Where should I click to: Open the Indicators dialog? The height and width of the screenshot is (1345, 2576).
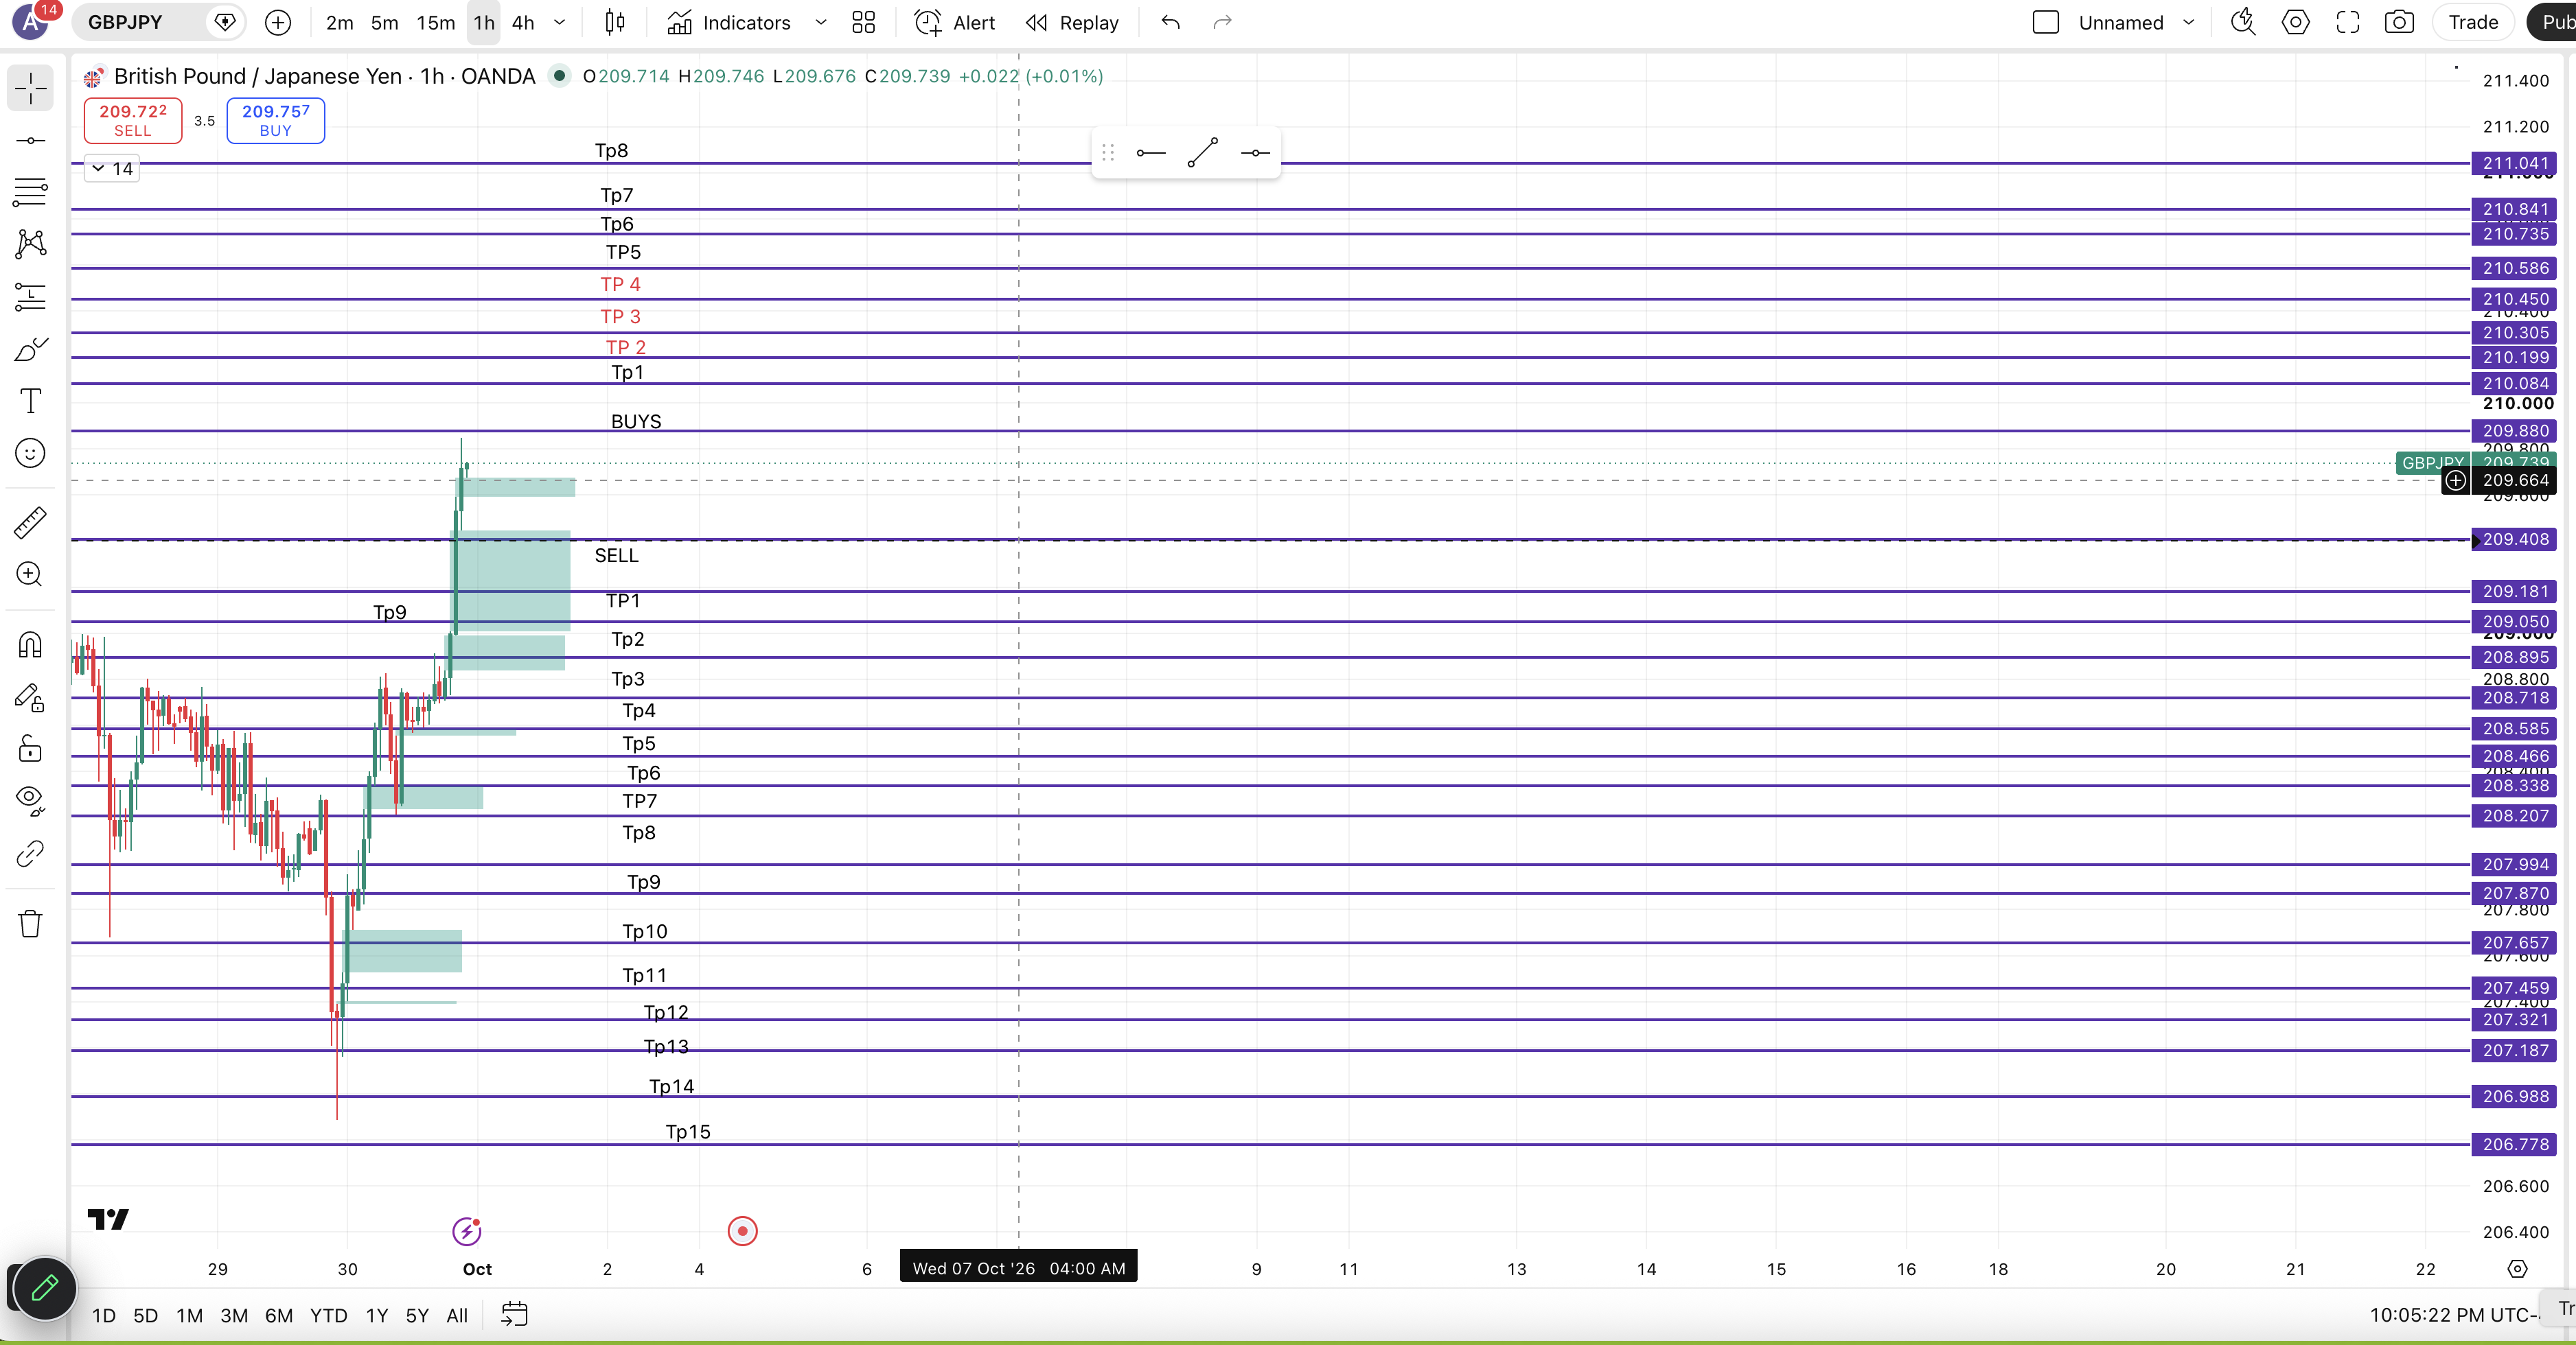(x=729, y=22)
